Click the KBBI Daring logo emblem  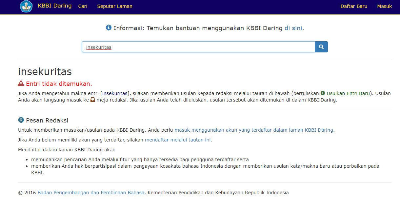click(26, 6)
